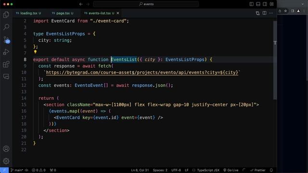Open the browser three-dot menu
Screen dimensions: 308x173
click(304, 11)
